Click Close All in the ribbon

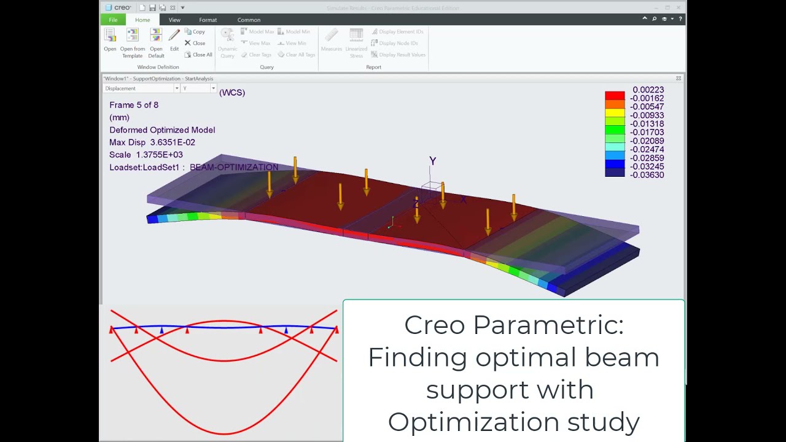[x=198, y=55]
